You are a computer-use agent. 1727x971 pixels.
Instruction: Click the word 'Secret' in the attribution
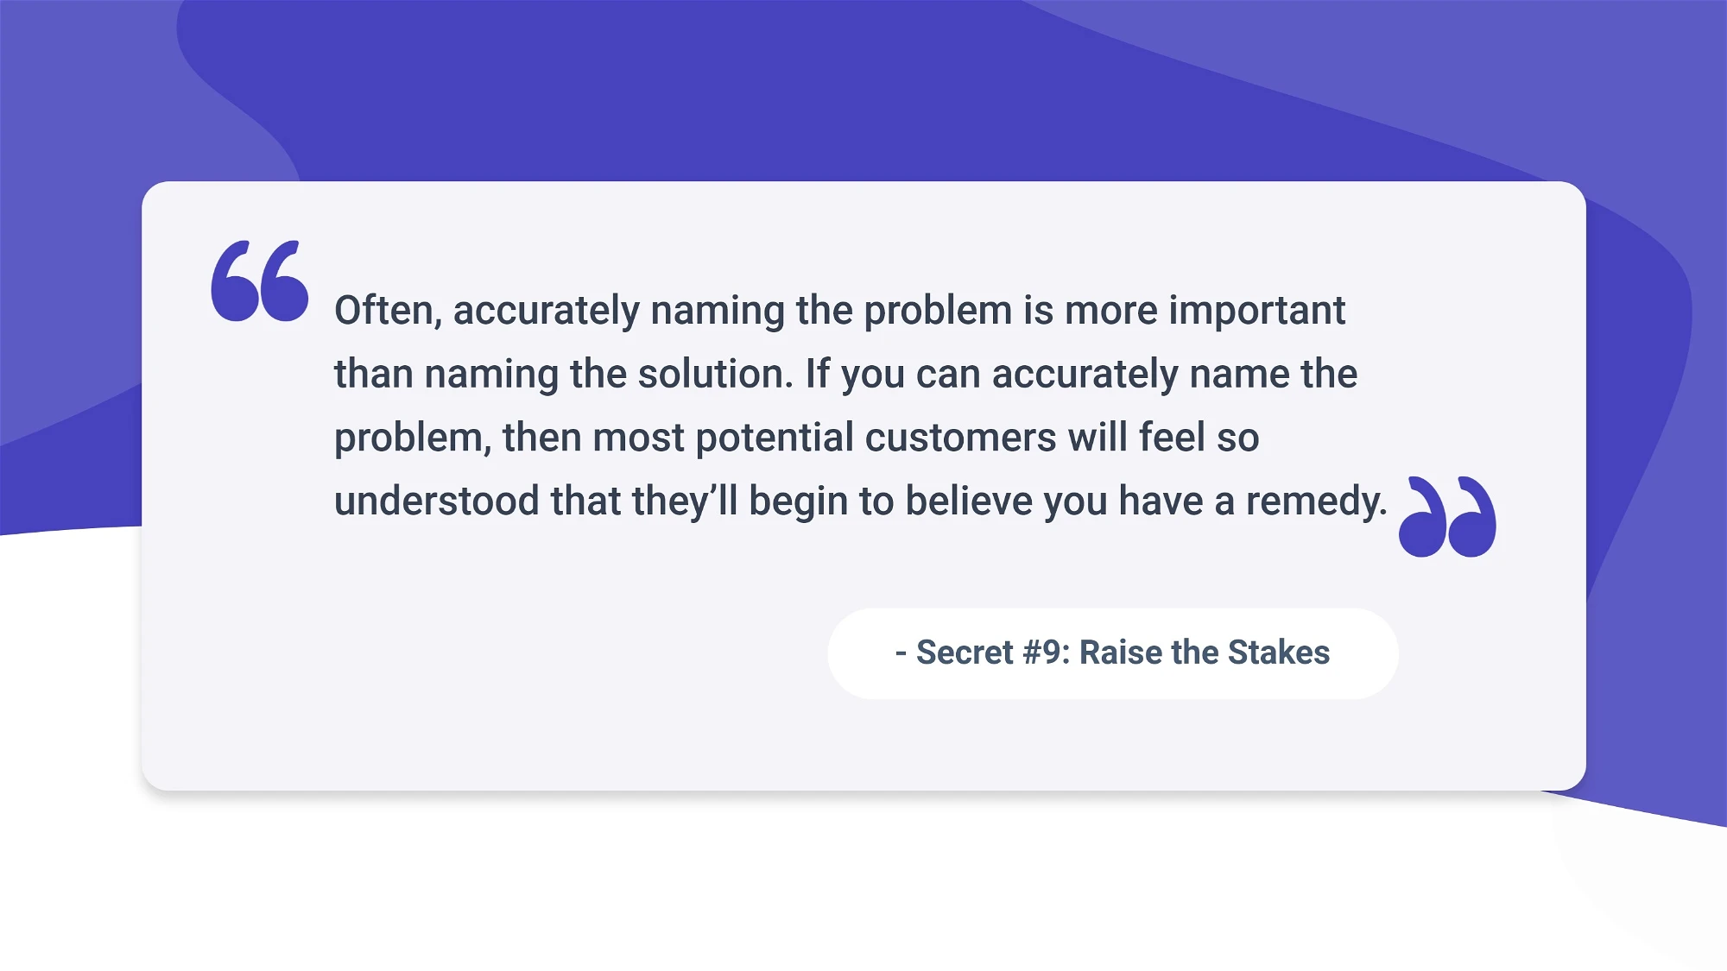[965, 653]
